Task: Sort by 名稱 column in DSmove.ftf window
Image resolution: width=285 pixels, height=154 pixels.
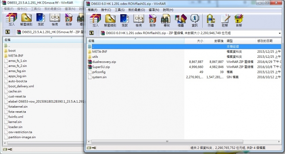Action: pos(44,40)
